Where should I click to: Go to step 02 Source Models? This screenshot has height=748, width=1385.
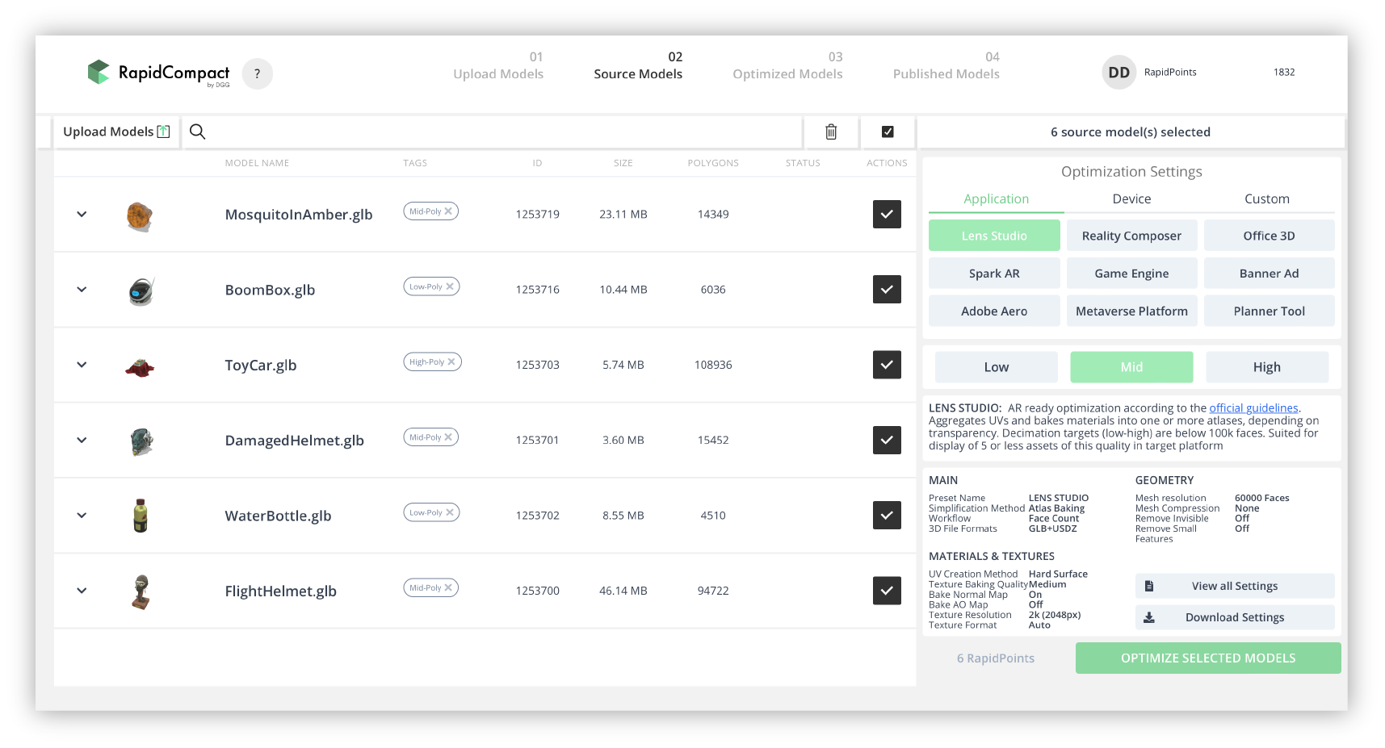click(x=638, y=65)
